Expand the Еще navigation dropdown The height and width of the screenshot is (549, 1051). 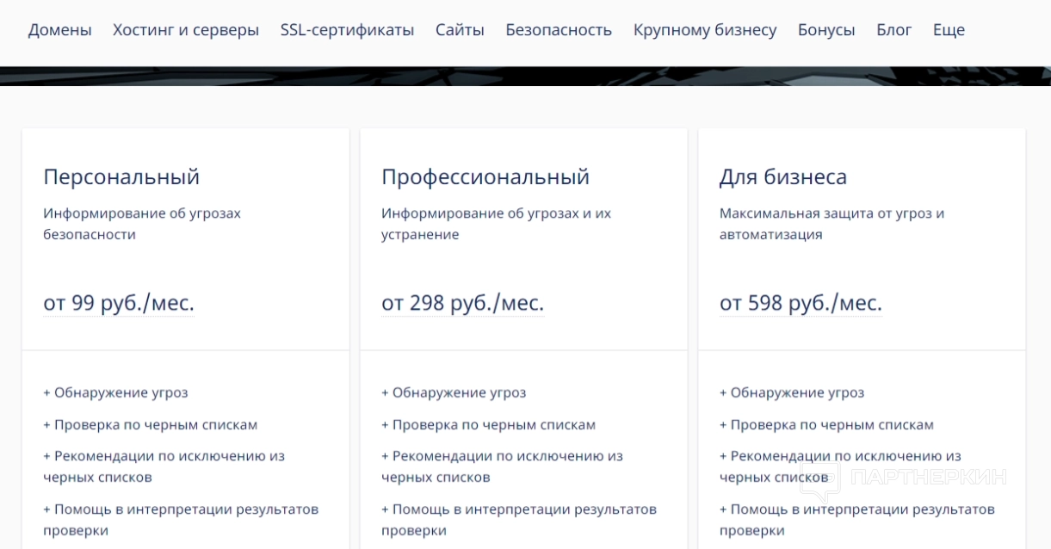coord(949,30)
